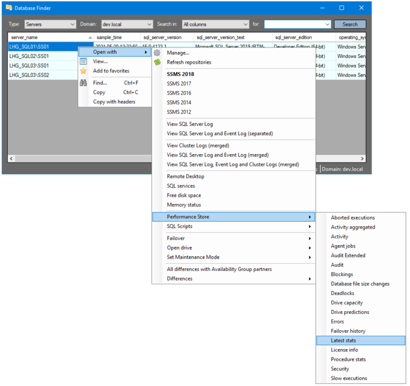Screen dimensions: 410x386
Task: Open the Domain dropdown showing dev.local
Action: [126, 24]
